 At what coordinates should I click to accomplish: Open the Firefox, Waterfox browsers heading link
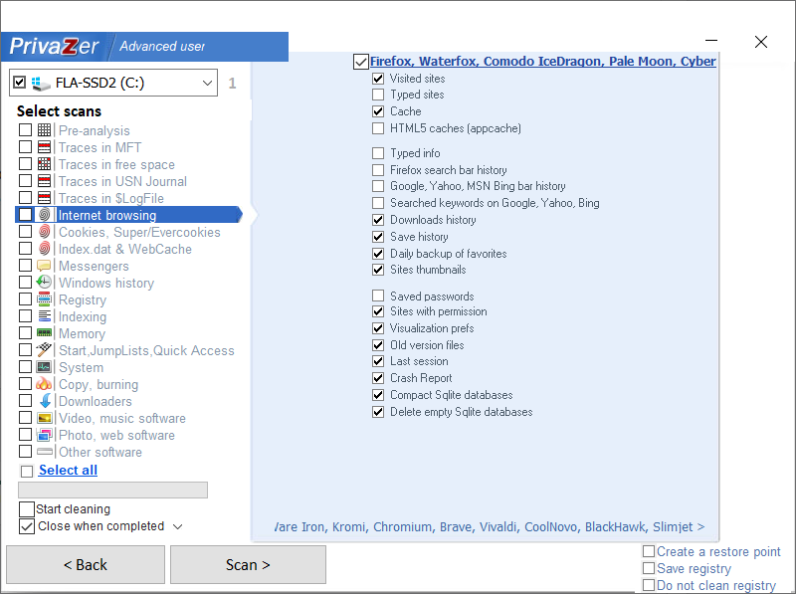tap(542, 62)
